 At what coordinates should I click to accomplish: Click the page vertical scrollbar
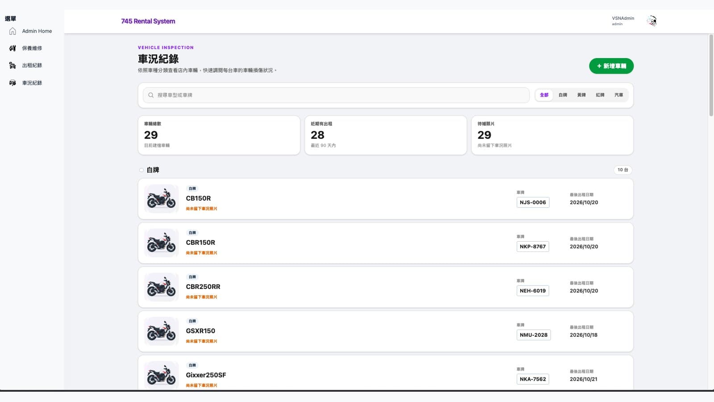(711, 76)
